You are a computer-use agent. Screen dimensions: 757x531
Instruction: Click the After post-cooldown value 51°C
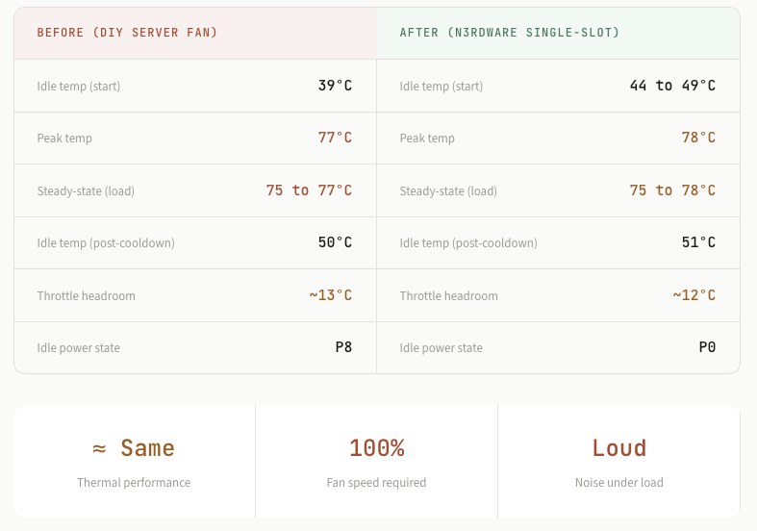click(698, 242)
